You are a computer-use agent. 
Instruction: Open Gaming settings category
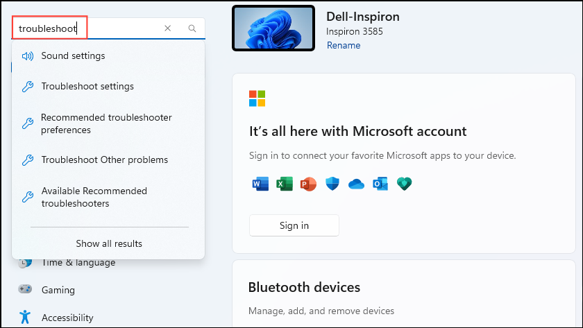click(58, 290)
